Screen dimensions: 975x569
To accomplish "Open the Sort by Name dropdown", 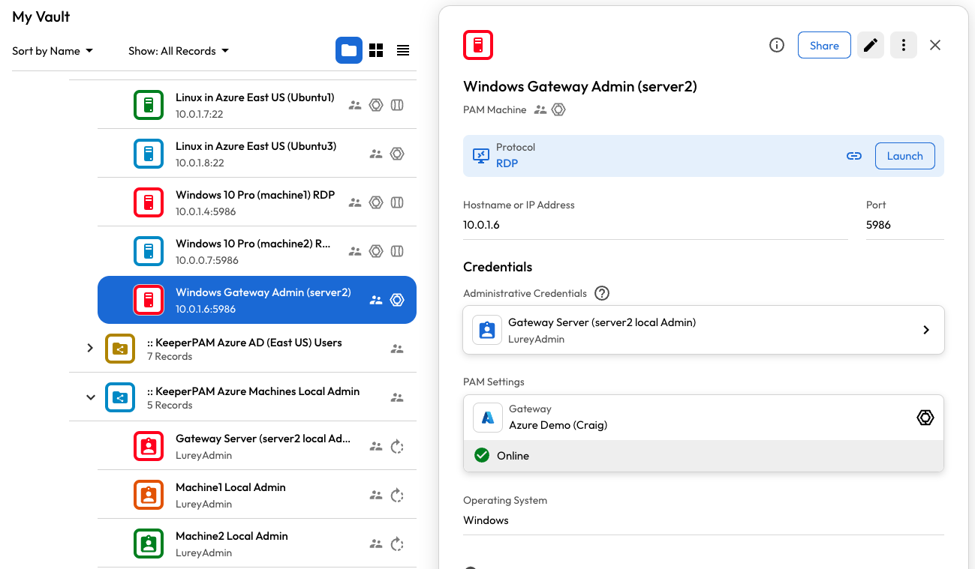I will (53, 51).
